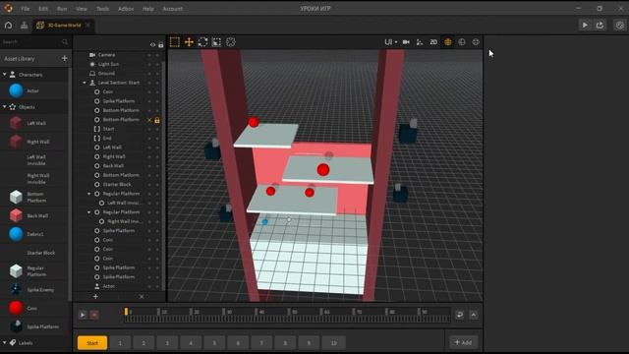Image resolution: width=629 pixels, height=354 pixels.
Task: Open settings gear icon top-right
Action: point(620,25)
